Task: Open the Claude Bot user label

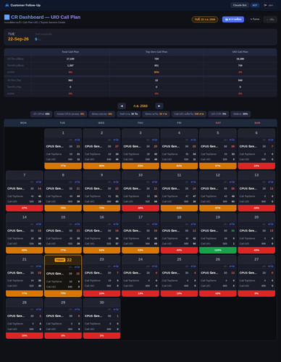Action: tap(240, 5)
